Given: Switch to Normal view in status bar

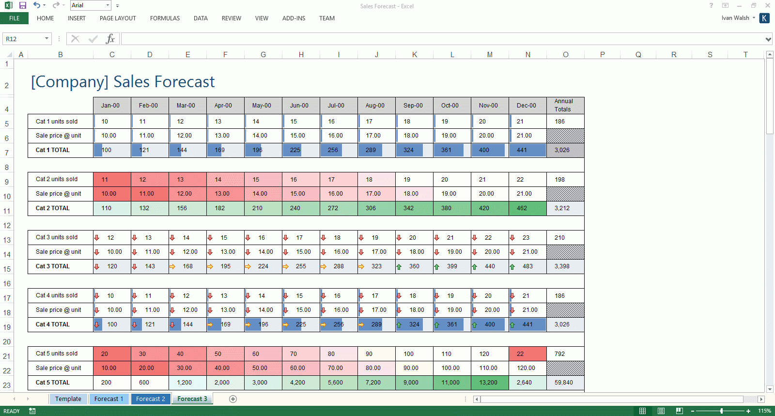Looking at the screenshot, I should click(642, 411).
